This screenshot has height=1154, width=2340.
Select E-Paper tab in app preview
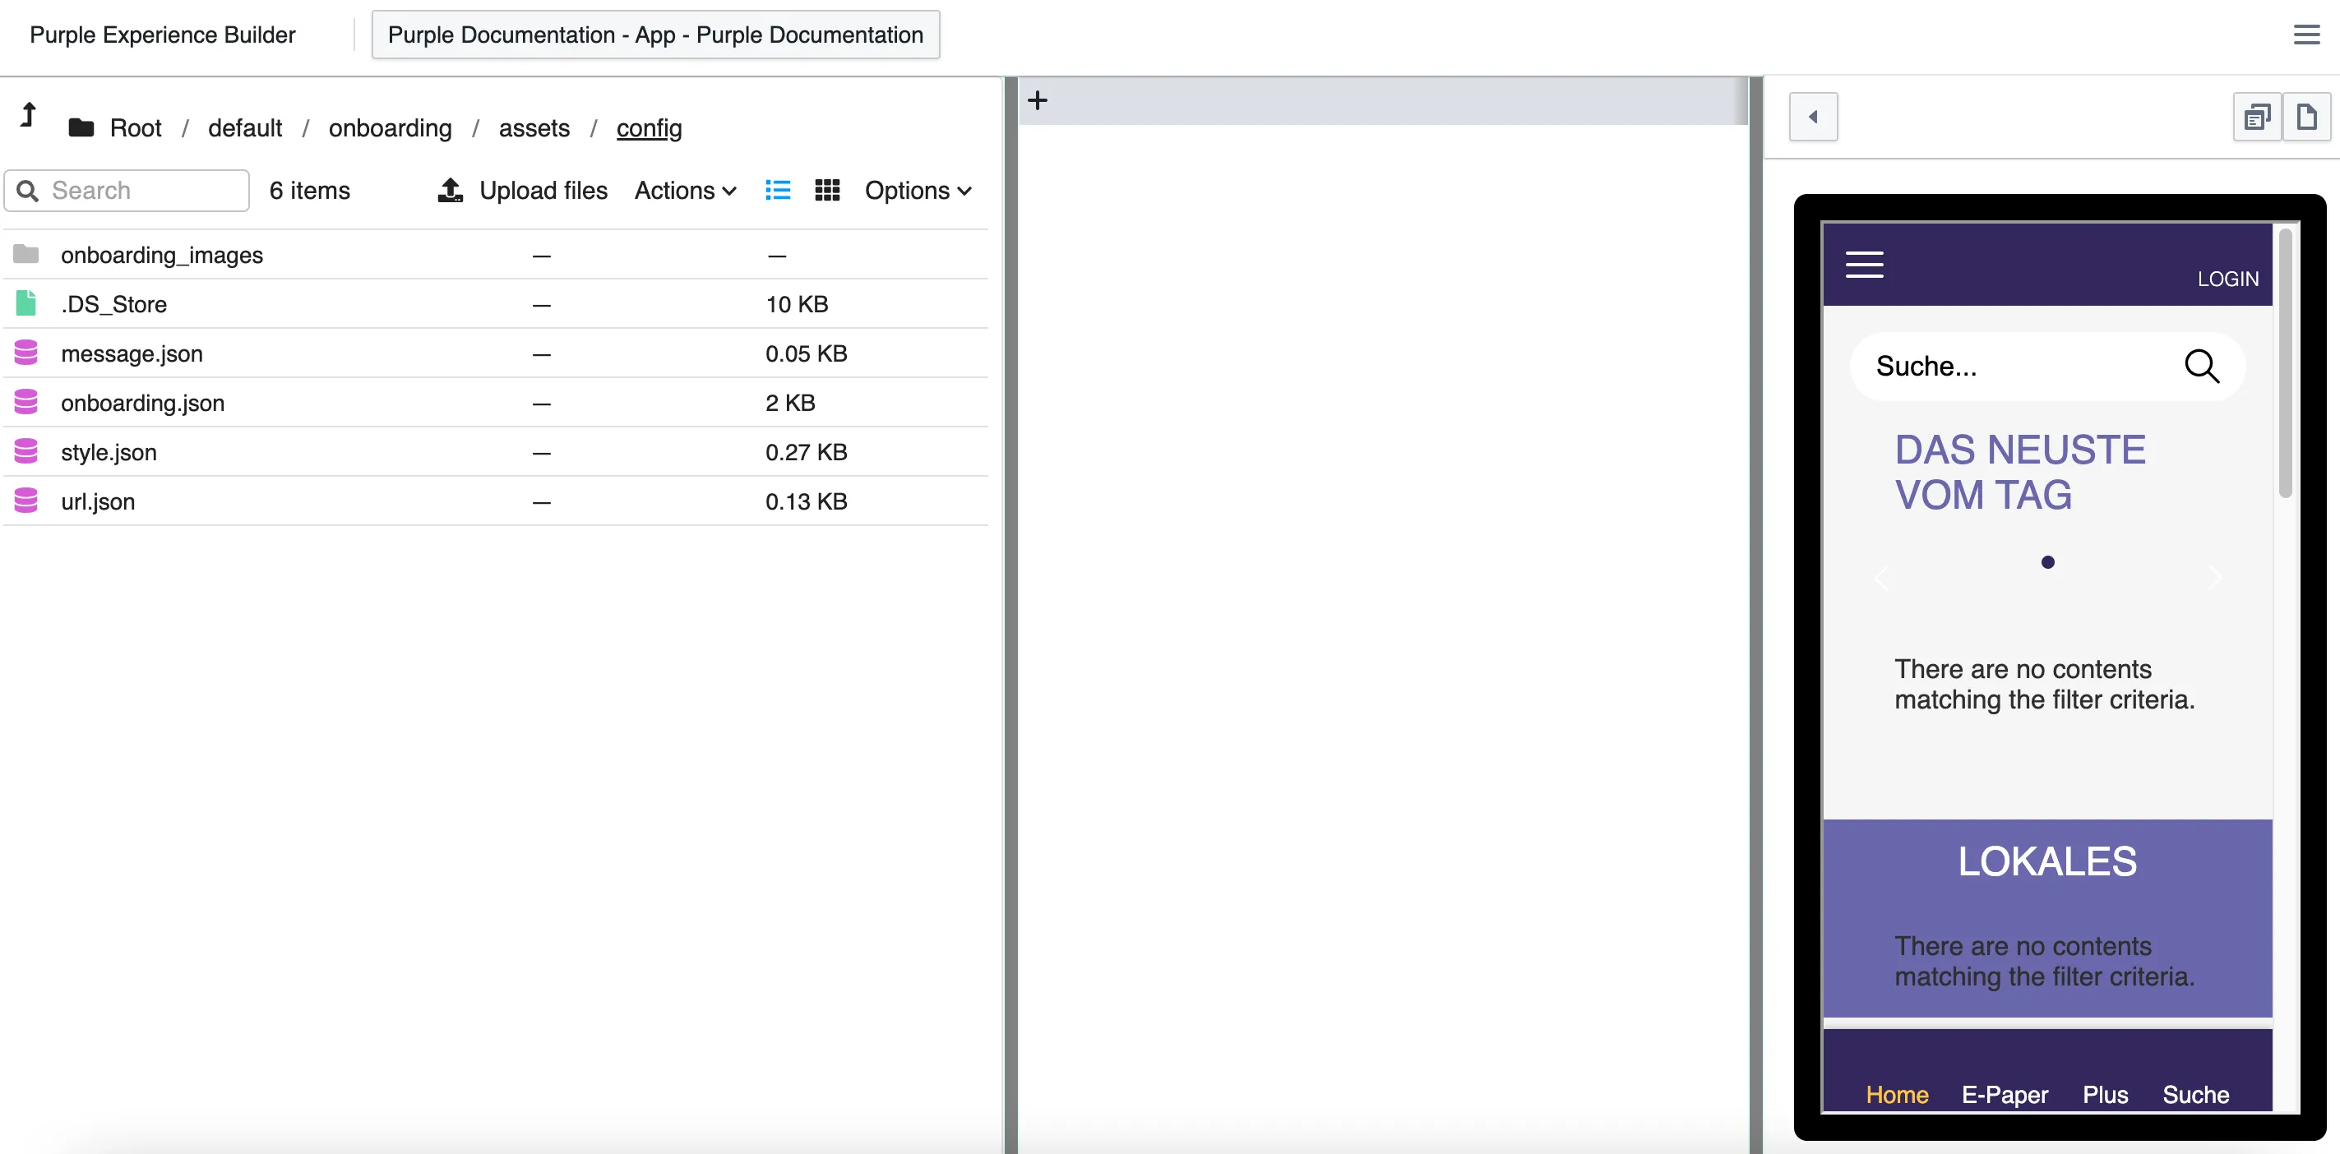click(x=2004, y=1094)
